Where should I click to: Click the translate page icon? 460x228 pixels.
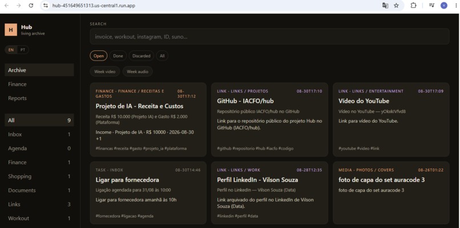click(x=385, y=5)
